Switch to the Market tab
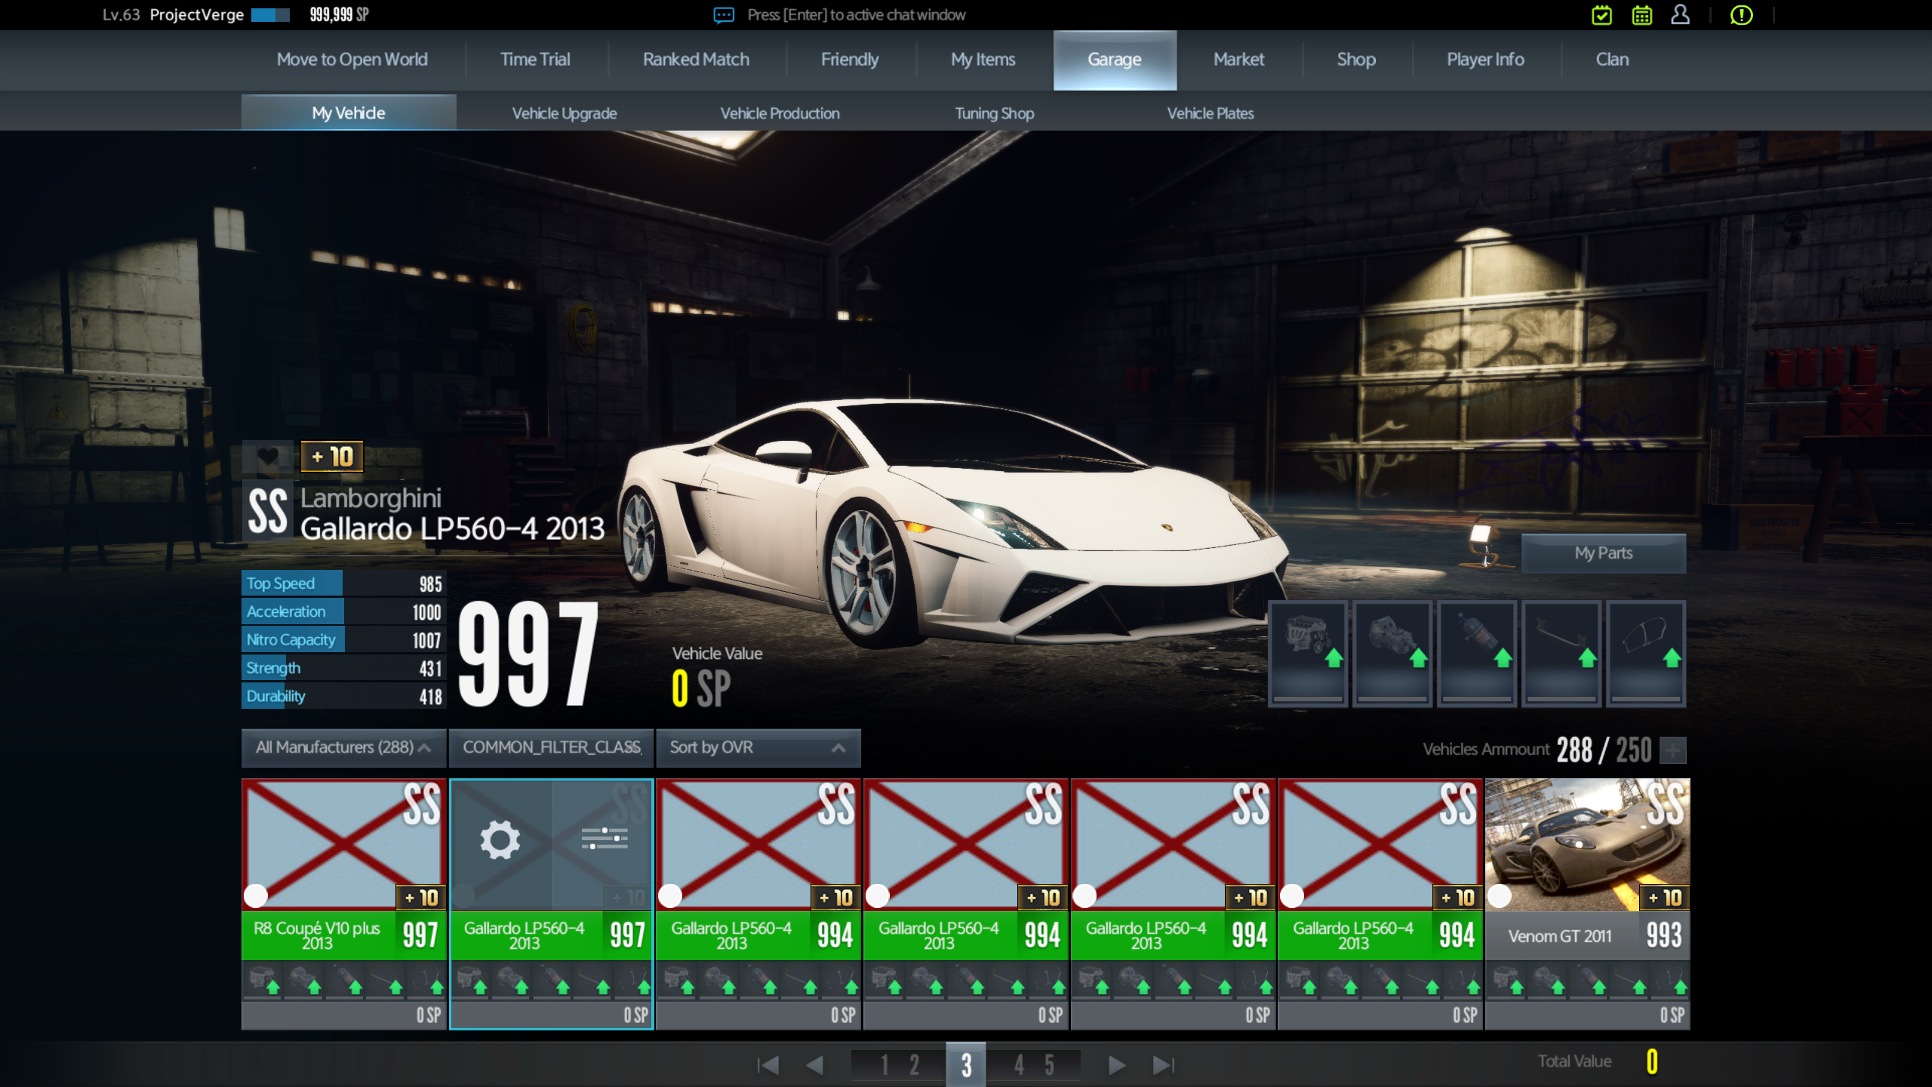The image size is (1932, 1087). pos(1238,60)
